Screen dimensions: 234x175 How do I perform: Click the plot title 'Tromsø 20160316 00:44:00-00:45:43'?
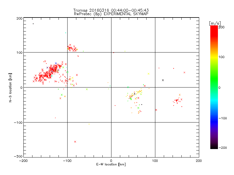point(111,10)
